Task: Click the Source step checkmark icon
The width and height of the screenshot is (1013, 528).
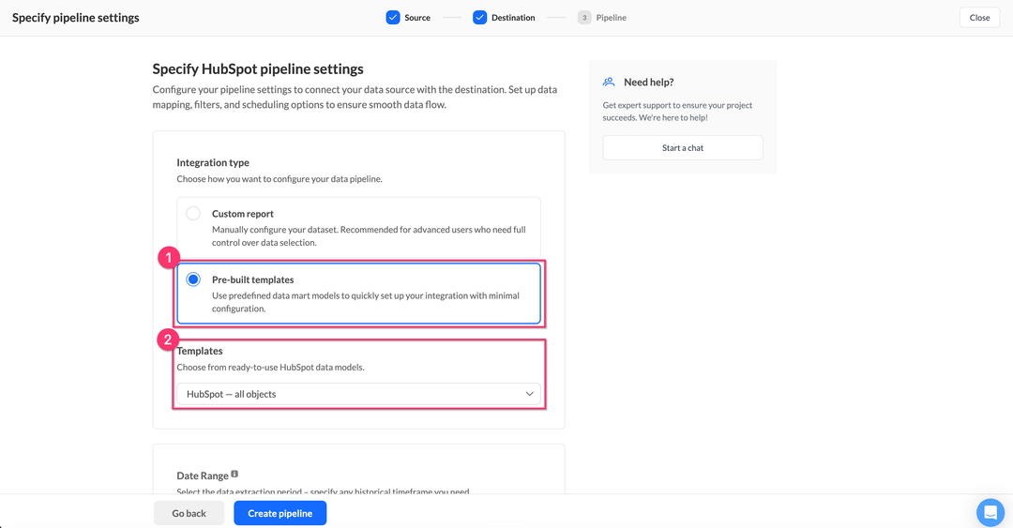Action: (393, 18)
